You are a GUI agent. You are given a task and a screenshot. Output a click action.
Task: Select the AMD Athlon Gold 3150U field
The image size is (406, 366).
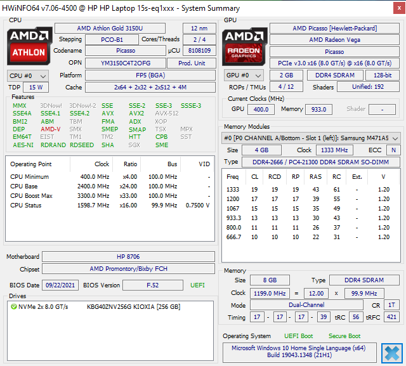click(x=110, y=28)
